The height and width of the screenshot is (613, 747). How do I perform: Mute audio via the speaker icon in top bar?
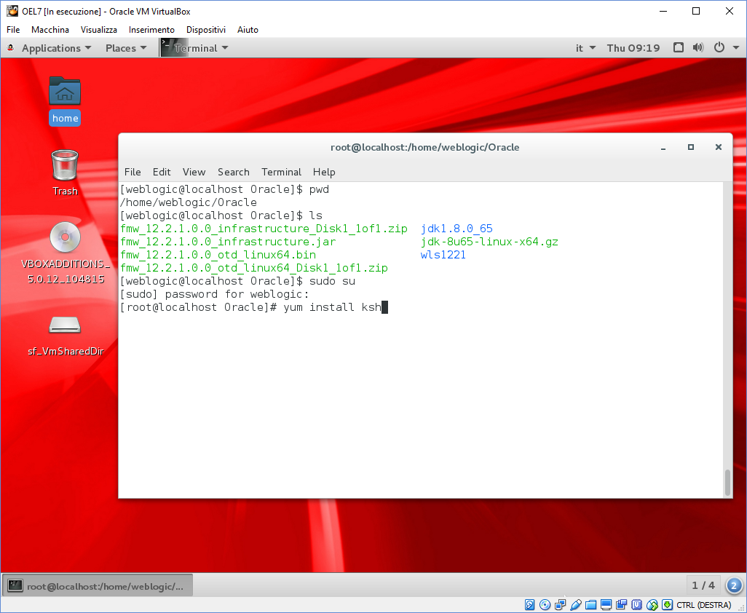(697, 47)
